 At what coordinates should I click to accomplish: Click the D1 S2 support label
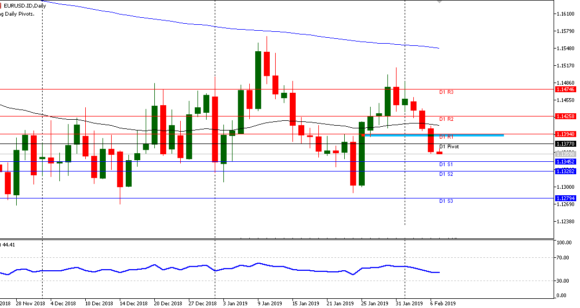446,174
